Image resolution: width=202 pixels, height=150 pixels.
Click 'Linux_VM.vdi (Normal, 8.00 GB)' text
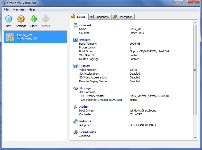(x=149, y=96)
